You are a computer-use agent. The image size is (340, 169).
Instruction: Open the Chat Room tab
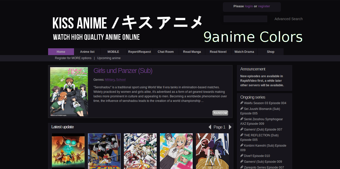pyautogui.click(x=166, y=52)
